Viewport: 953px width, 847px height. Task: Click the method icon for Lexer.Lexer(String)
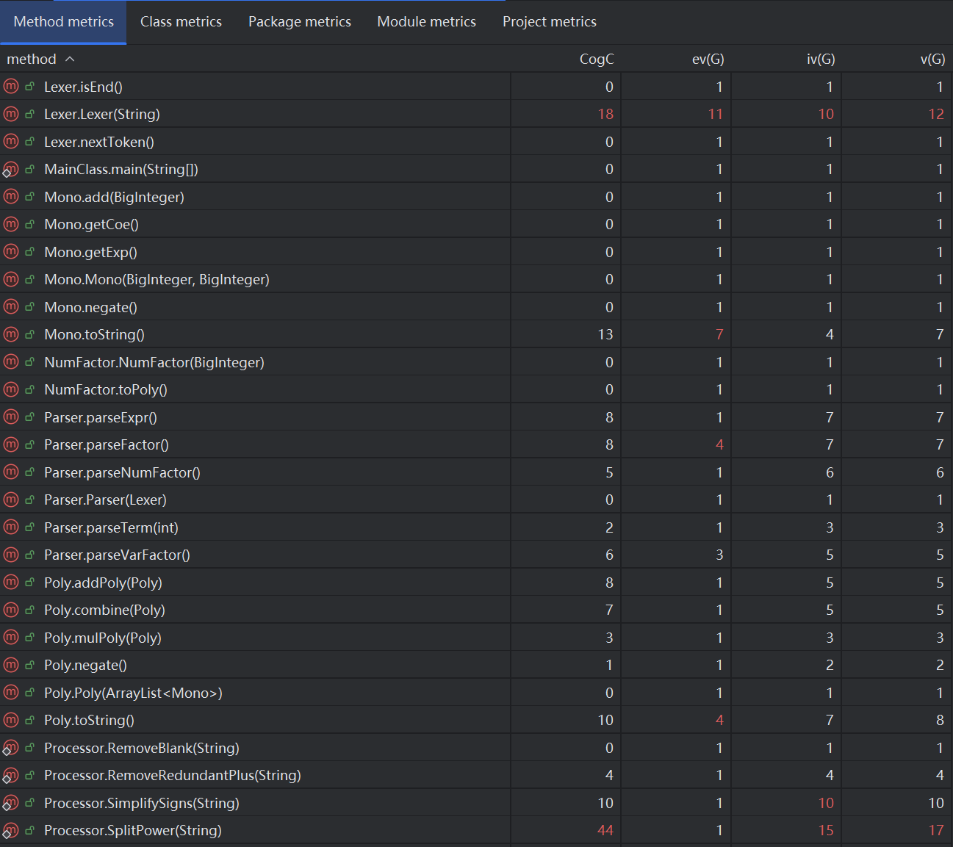click(11, 114)
